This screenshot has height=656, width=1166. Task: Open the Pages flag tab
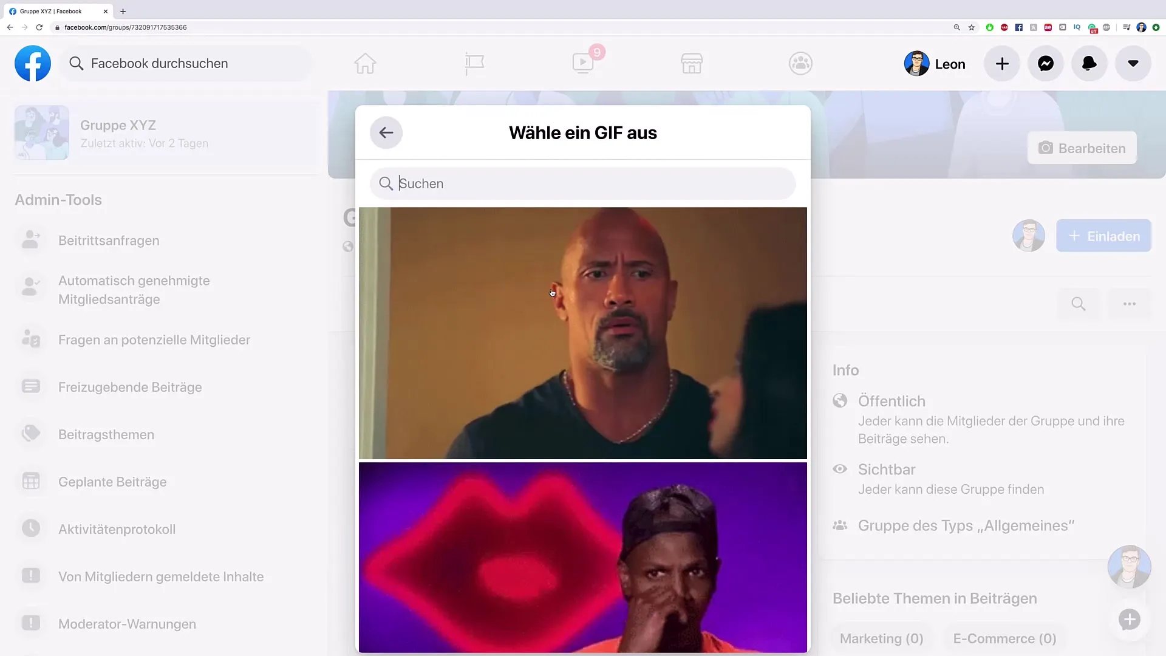pos(474,63)
